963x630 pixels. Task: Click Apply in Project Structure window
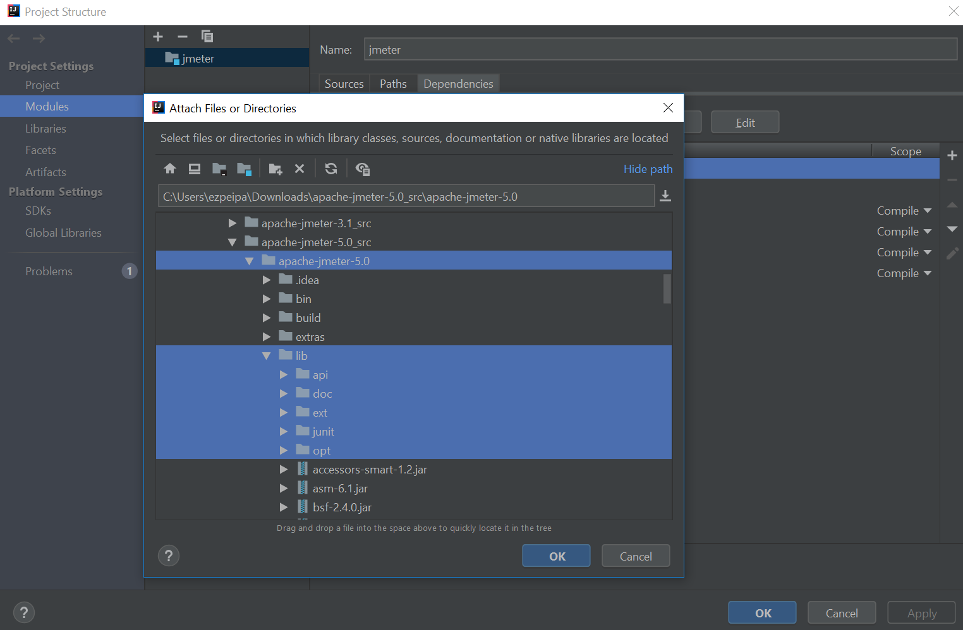[x=921, y=613]
